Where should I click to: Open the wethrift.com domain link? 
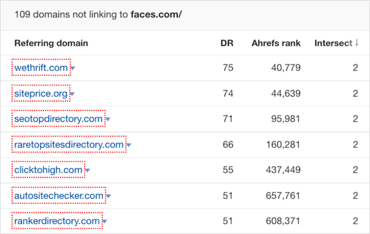click(x=41, y=68)
